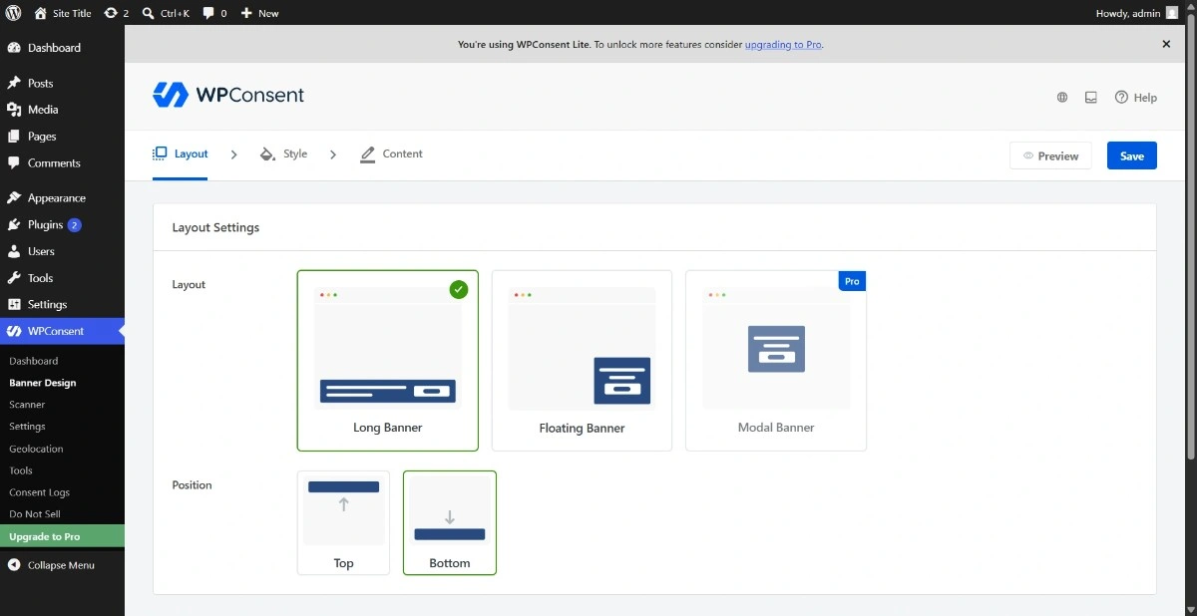Click the Howdy, admin text
1197x616 pixels.
(x=1127, y=13)
